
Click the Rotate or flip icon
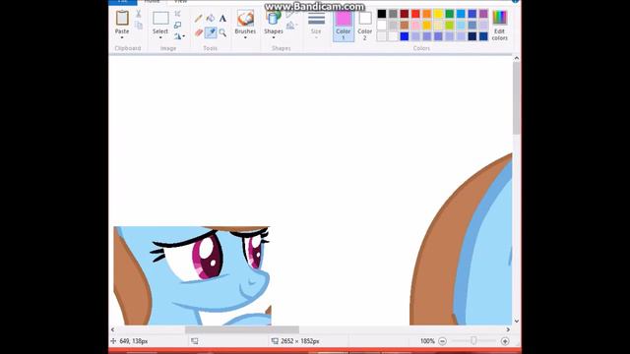pyautogui.click(x=177, y=36)
